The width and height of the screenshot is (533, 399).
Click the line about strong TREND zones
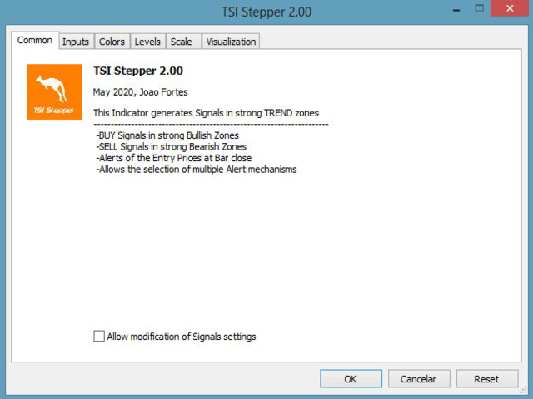pyautogui.click(x=206, y=113)
